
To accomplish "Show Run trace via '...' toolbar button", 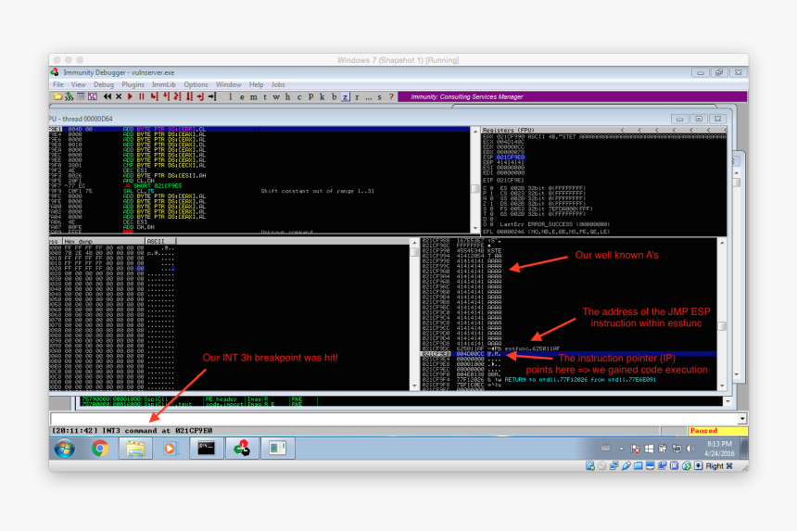I will coord(369,96).
